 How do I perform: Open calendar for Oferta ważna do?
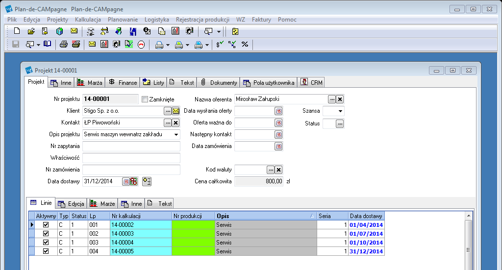coord(278,123)
